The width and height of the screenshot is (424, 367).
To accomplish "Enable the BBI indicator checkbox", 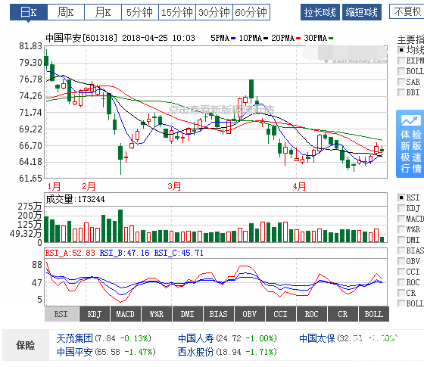I will tap(401, 92).
